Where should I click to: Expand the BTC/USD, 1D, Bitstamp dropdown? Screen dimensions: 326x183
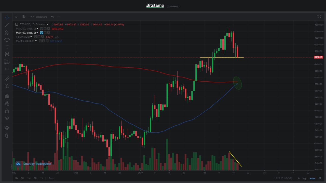click(x=48, y=24)
